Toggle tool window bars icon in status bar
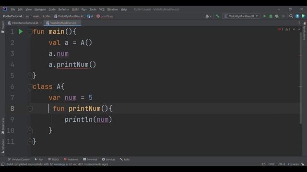 (3, 164)
